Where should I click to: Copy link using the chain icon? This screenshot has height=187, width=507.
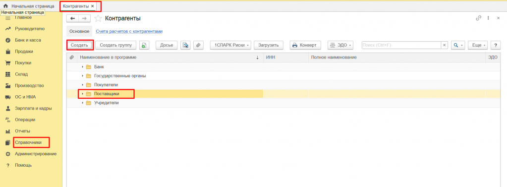pyautogui.click(x=479, y=18)
